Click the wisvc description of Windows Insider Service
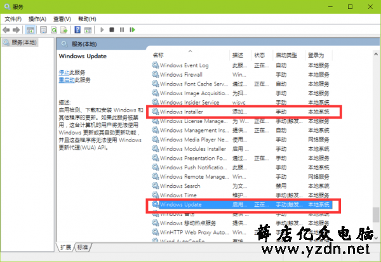This screenshot has width=381, height=262. 239,103
